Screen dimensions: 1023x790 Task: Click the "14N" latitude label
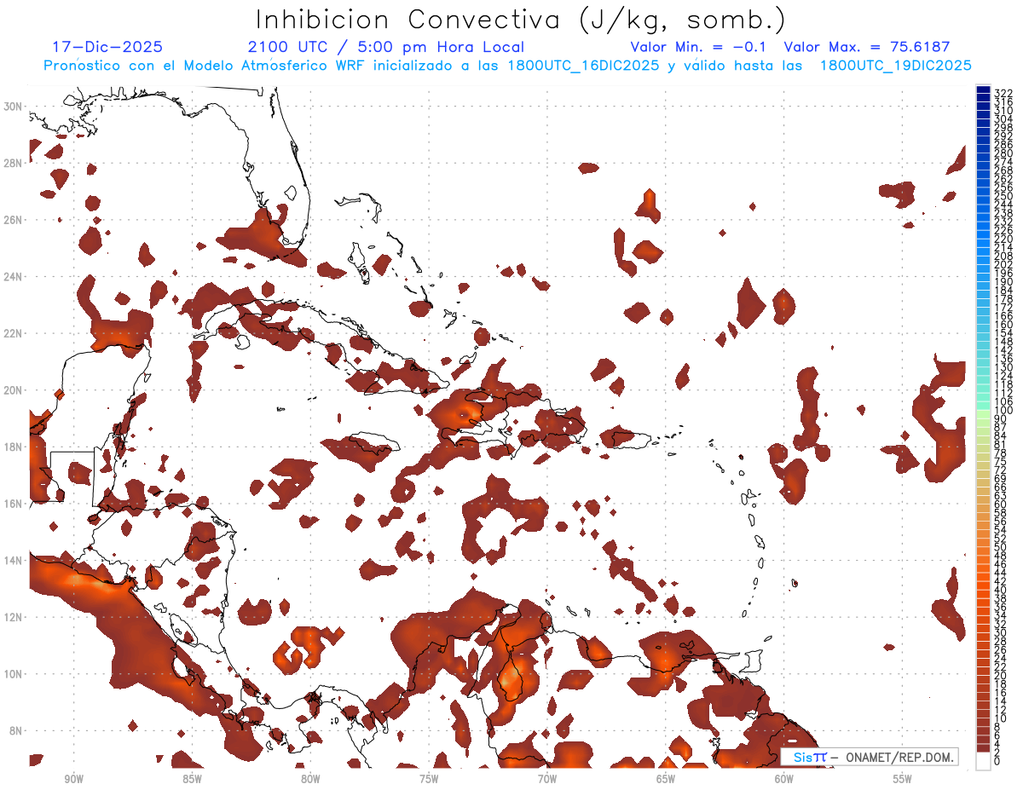14,561
